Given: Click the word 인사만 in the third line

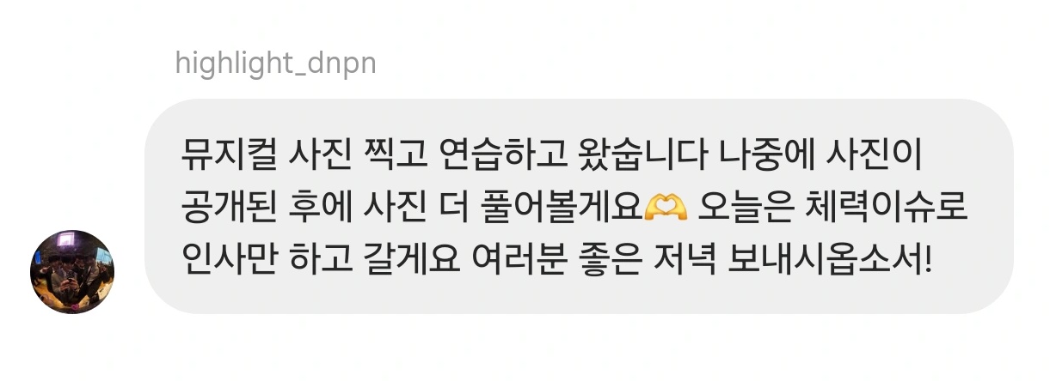Looking at the screenshot, I should 222,256.
